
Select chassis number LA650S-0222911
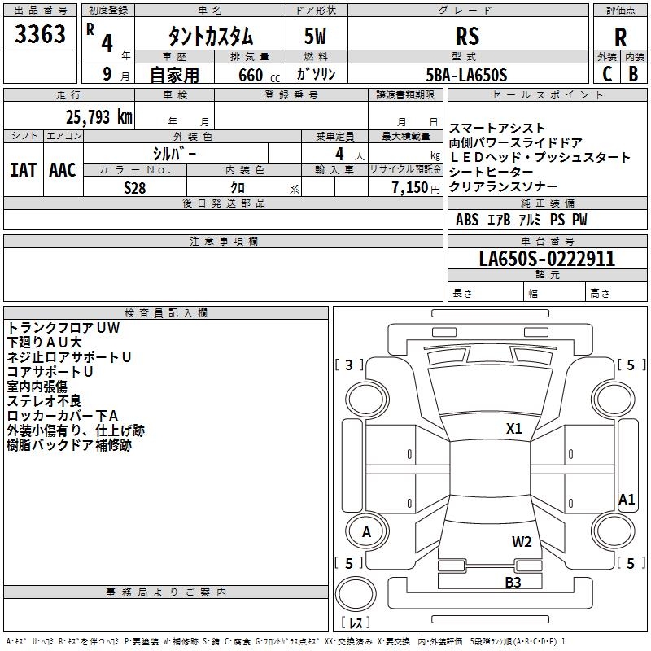[547, 259]
